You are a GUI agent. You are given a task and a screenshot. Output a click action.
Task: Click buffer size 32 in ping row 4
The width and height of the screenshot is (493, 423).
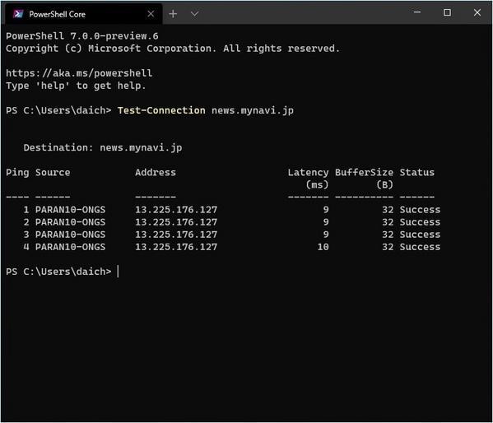[388, 247]
